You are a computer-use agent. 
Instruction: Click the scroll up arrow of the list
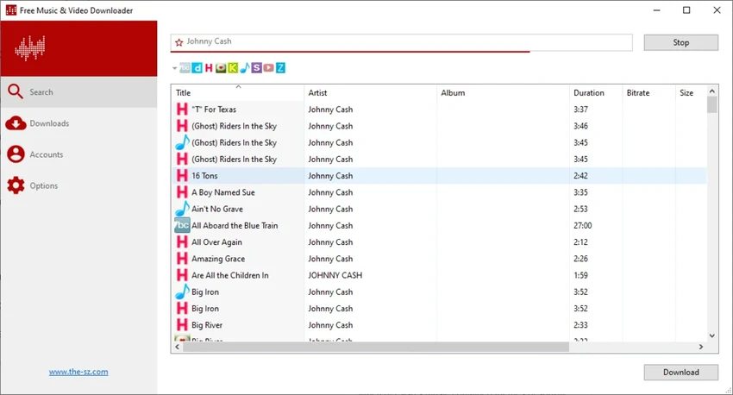[712, 91]
